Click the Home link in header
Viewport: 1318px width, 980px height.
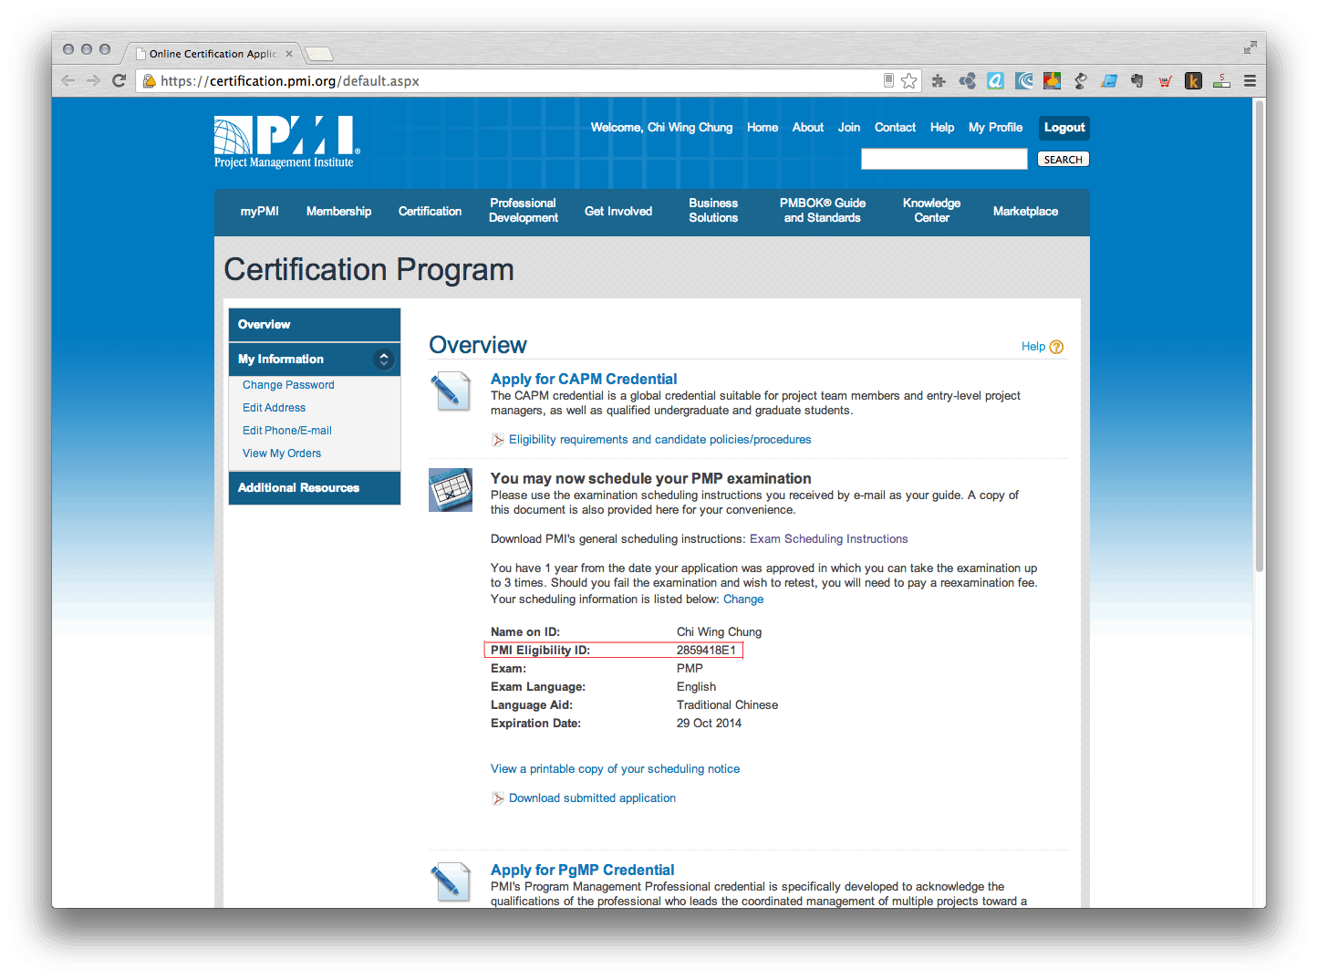[763, 128]
